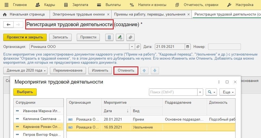
Task: Click the green pencil edit icon
Action: click(x=120, y=37)
